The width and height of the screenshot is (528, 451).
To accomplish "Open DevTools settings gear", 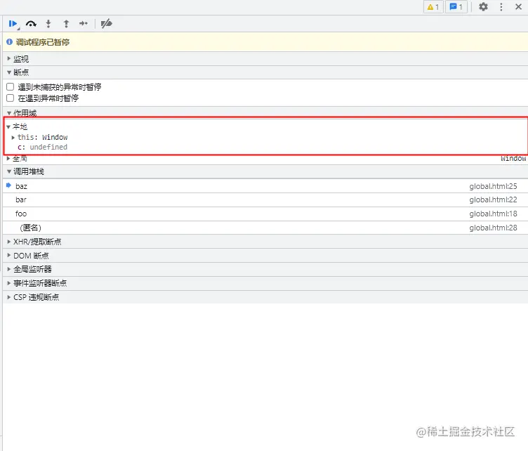I will (483, 7).
